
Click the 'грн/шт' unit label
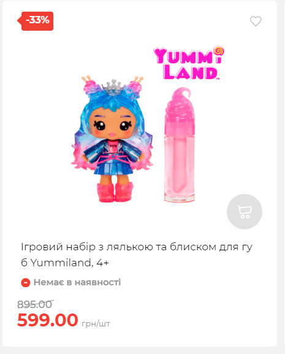(x=96, y=323)
